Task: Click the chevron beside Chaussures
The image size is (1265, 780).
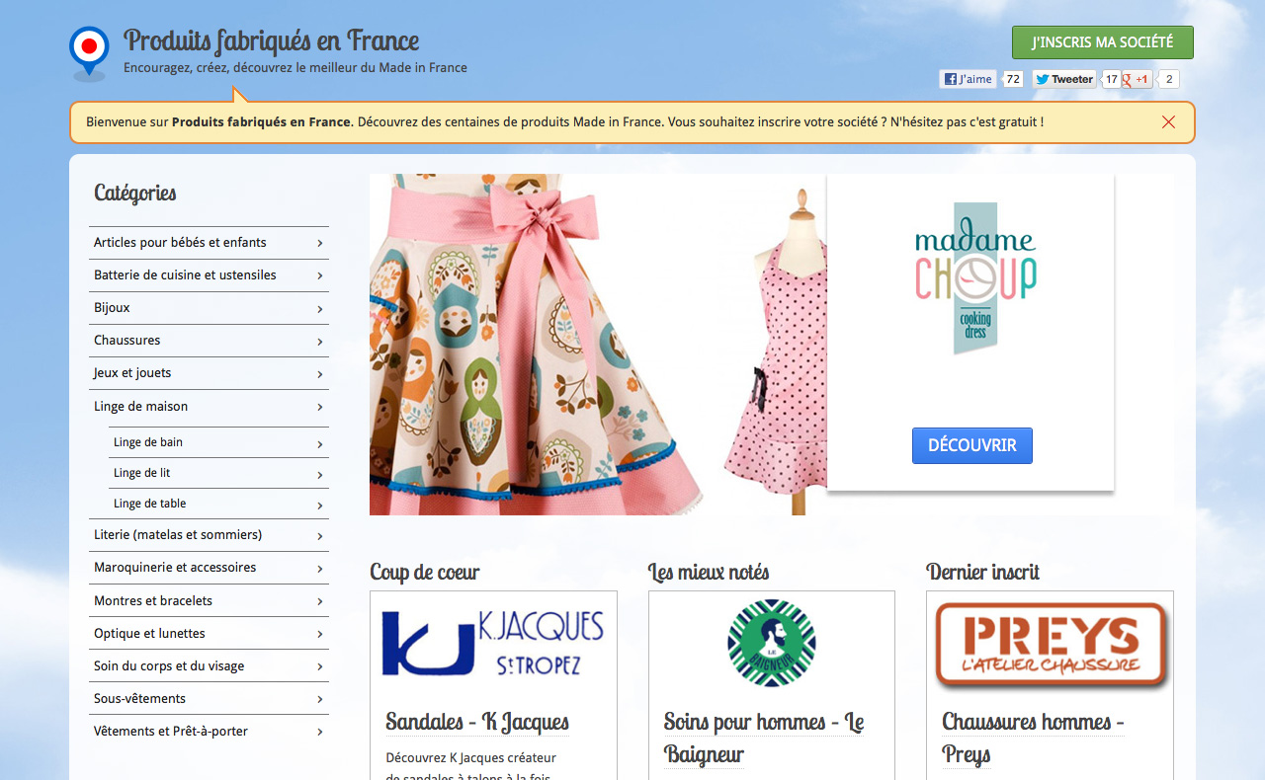Action: [320, 342]
